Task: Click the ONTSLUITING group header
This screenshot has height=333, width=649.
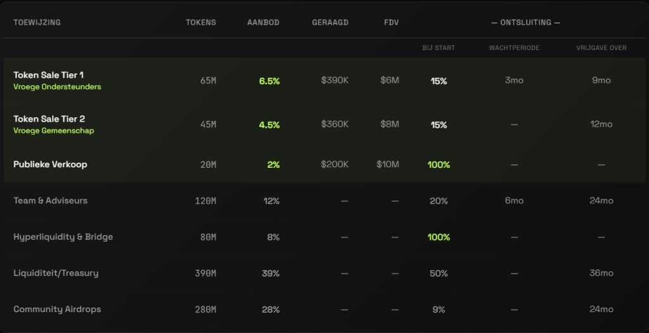Action: [x=525, y=23]
